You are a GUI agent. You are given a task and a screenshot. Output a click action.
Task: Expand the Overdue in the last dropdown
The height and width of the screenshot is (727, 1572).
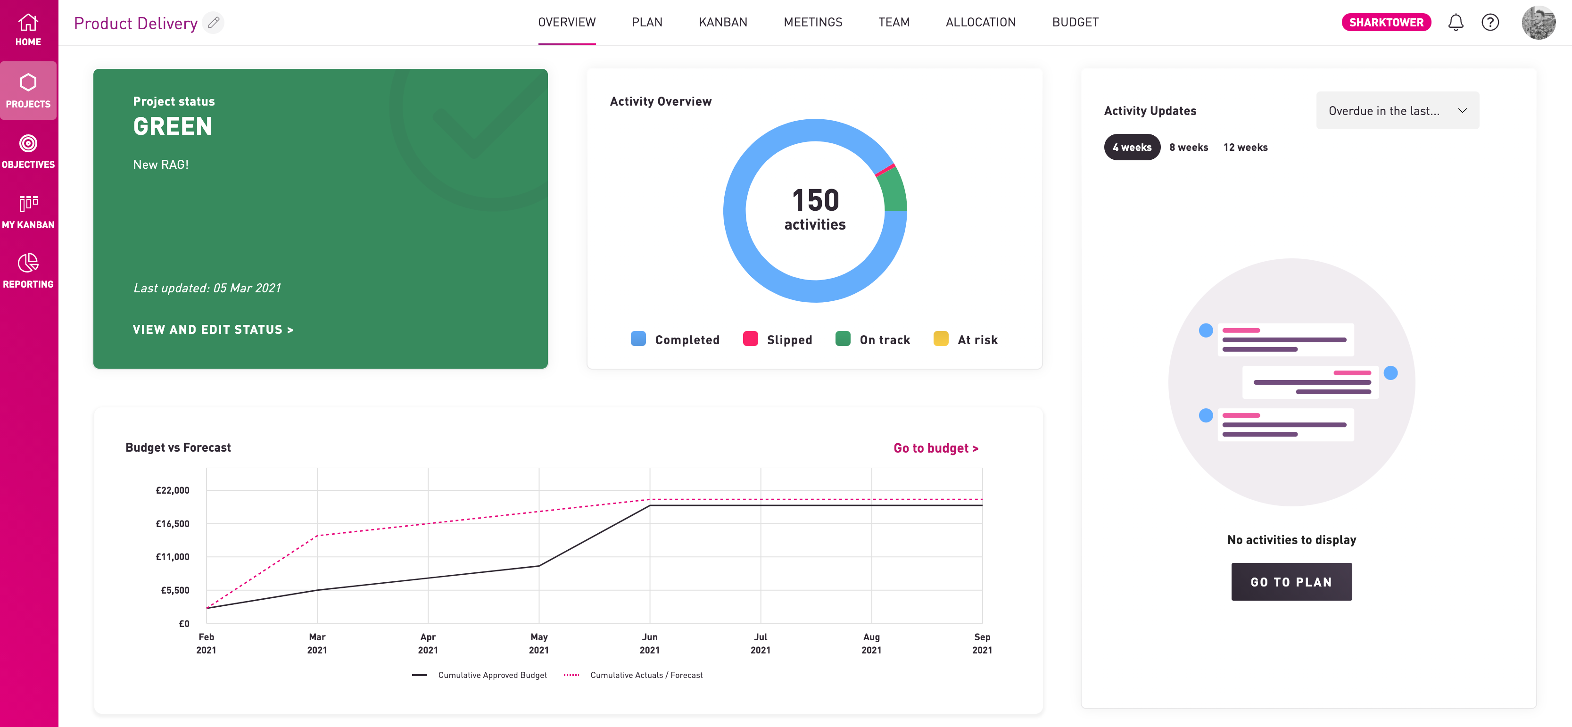(x=1397, y=110)
